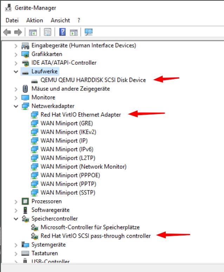Screen dimensions: 224x272
Task: Select WAN Miniport (PPTP)
Action: pyautogui.click(x=68, y=184)
